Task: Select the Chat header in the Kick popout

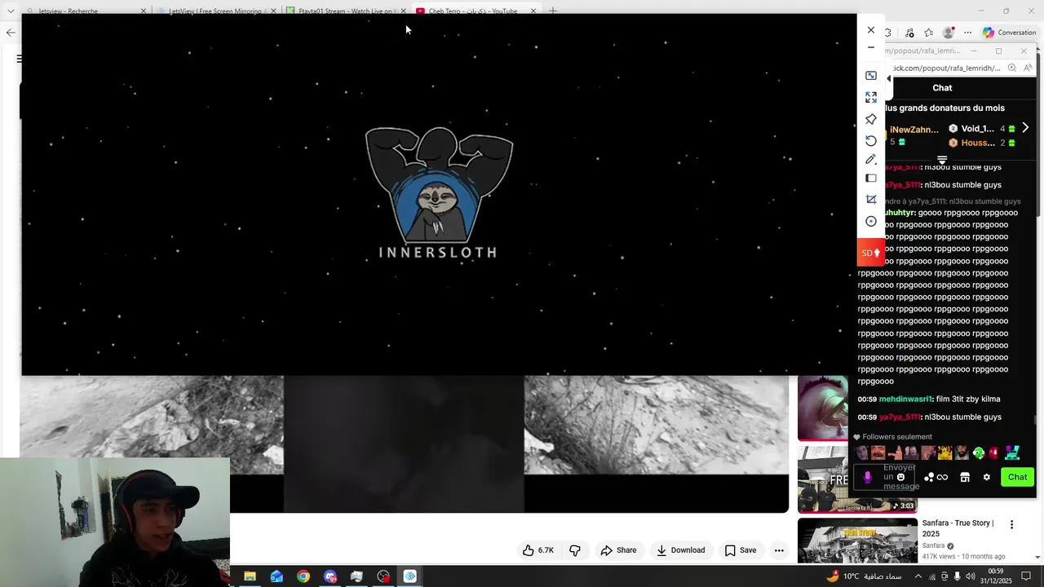Action: click(942, 88)
